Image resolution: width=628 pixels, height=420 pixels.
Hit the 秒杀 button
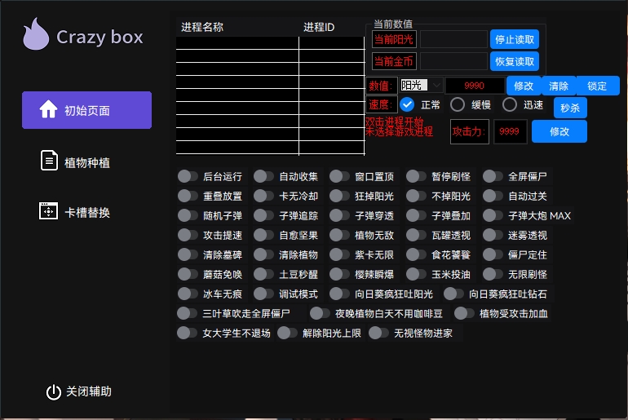(570, 107)
